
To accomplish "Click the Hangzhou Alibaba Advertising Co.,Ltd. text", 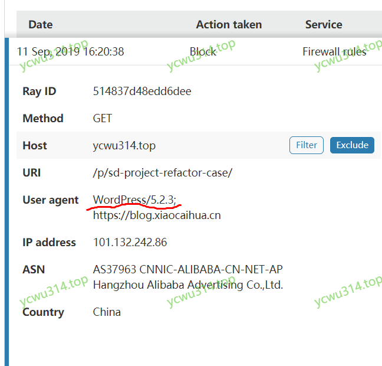I will point(187,285).
